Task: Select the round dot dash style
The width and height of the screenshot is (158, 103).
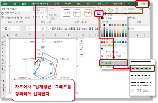Action: click(x=141, y=69)
